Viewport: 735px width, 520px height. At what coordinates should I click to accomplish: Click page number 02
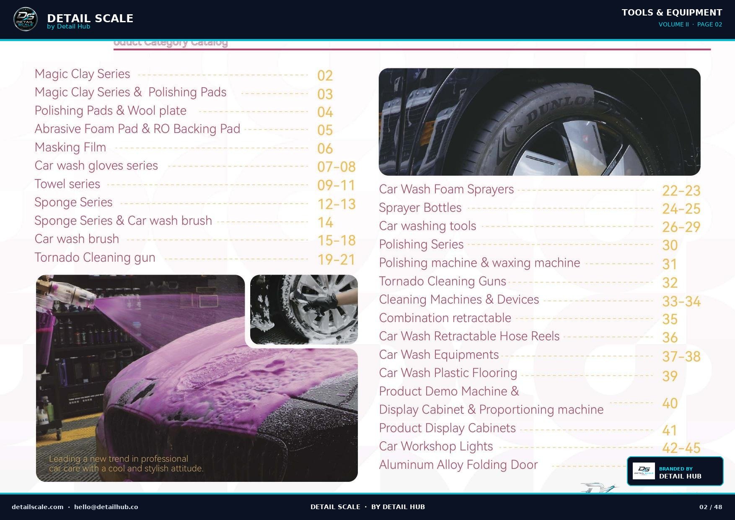click(325, 76)
